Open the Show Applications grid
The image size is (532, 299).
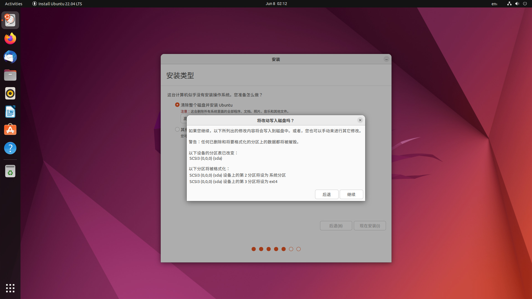[10, 288]
